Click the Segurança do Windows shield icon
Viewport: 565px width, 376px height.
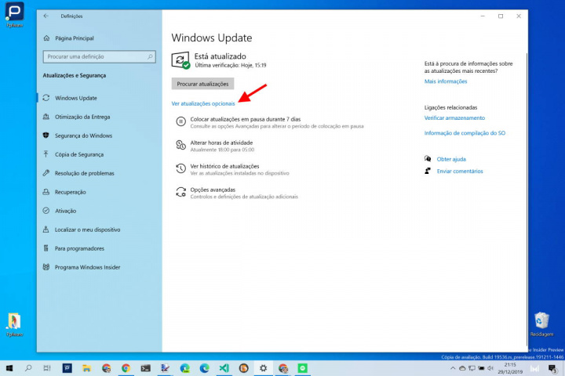pyautogui.click(x=47, y=136)
